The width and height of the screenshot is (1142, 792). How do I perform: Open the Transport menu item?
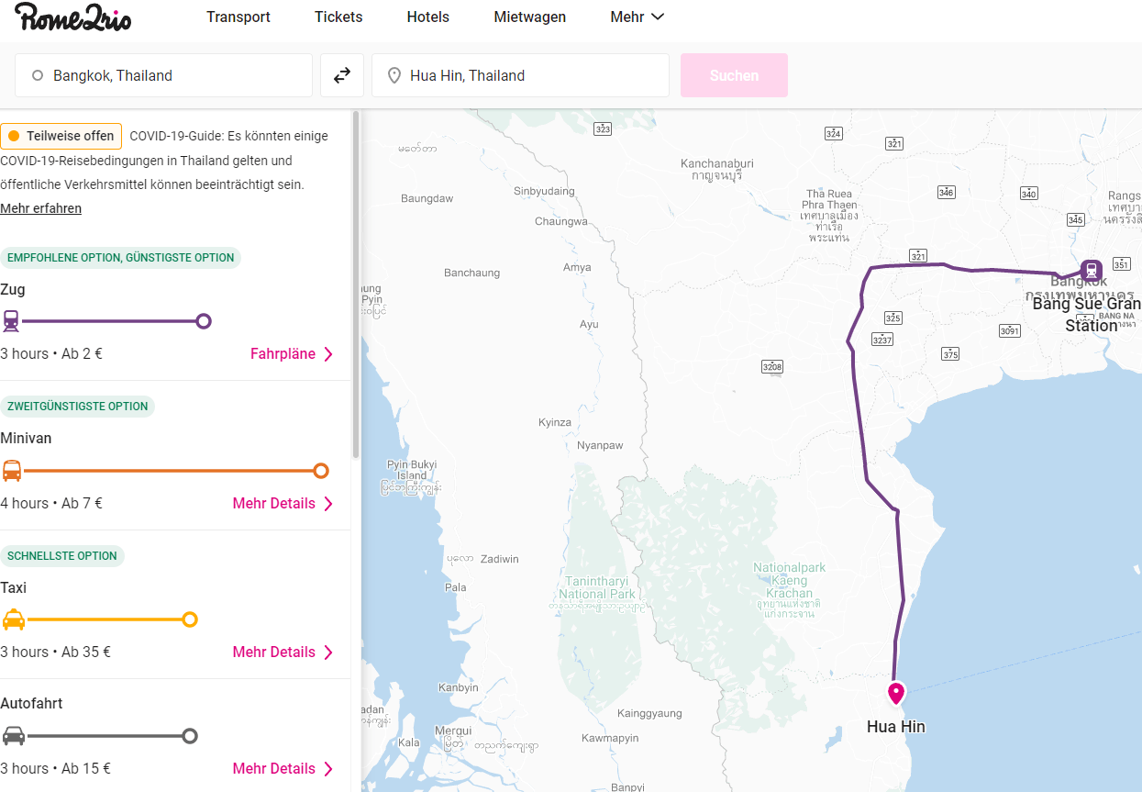click(238, 17)
